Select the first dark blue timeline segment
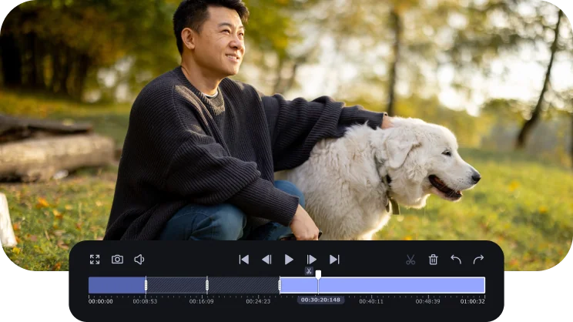The width and height of the screenshot is (573, 322). point(116,285)
